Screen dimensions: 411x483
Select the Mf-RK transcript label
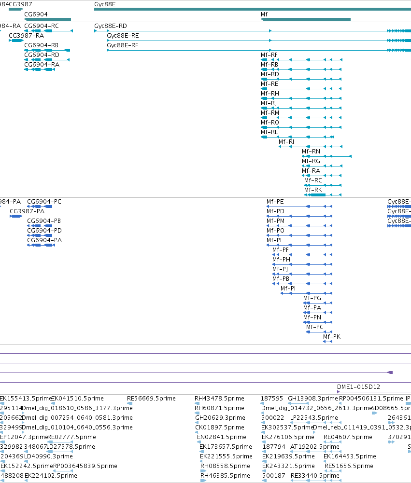[x=313, y=190]
